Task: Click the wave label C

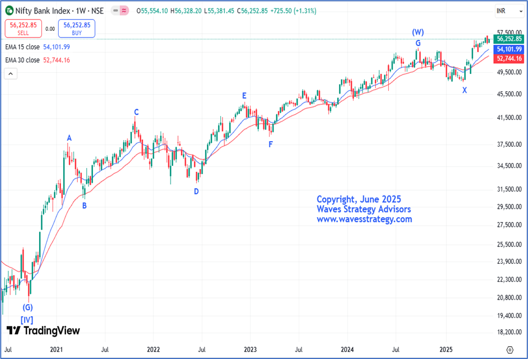Action: [136, 112]
